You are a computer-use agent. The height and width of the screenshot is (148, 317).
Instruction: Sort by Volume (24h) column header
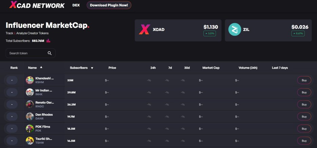[x=248, y=68]
